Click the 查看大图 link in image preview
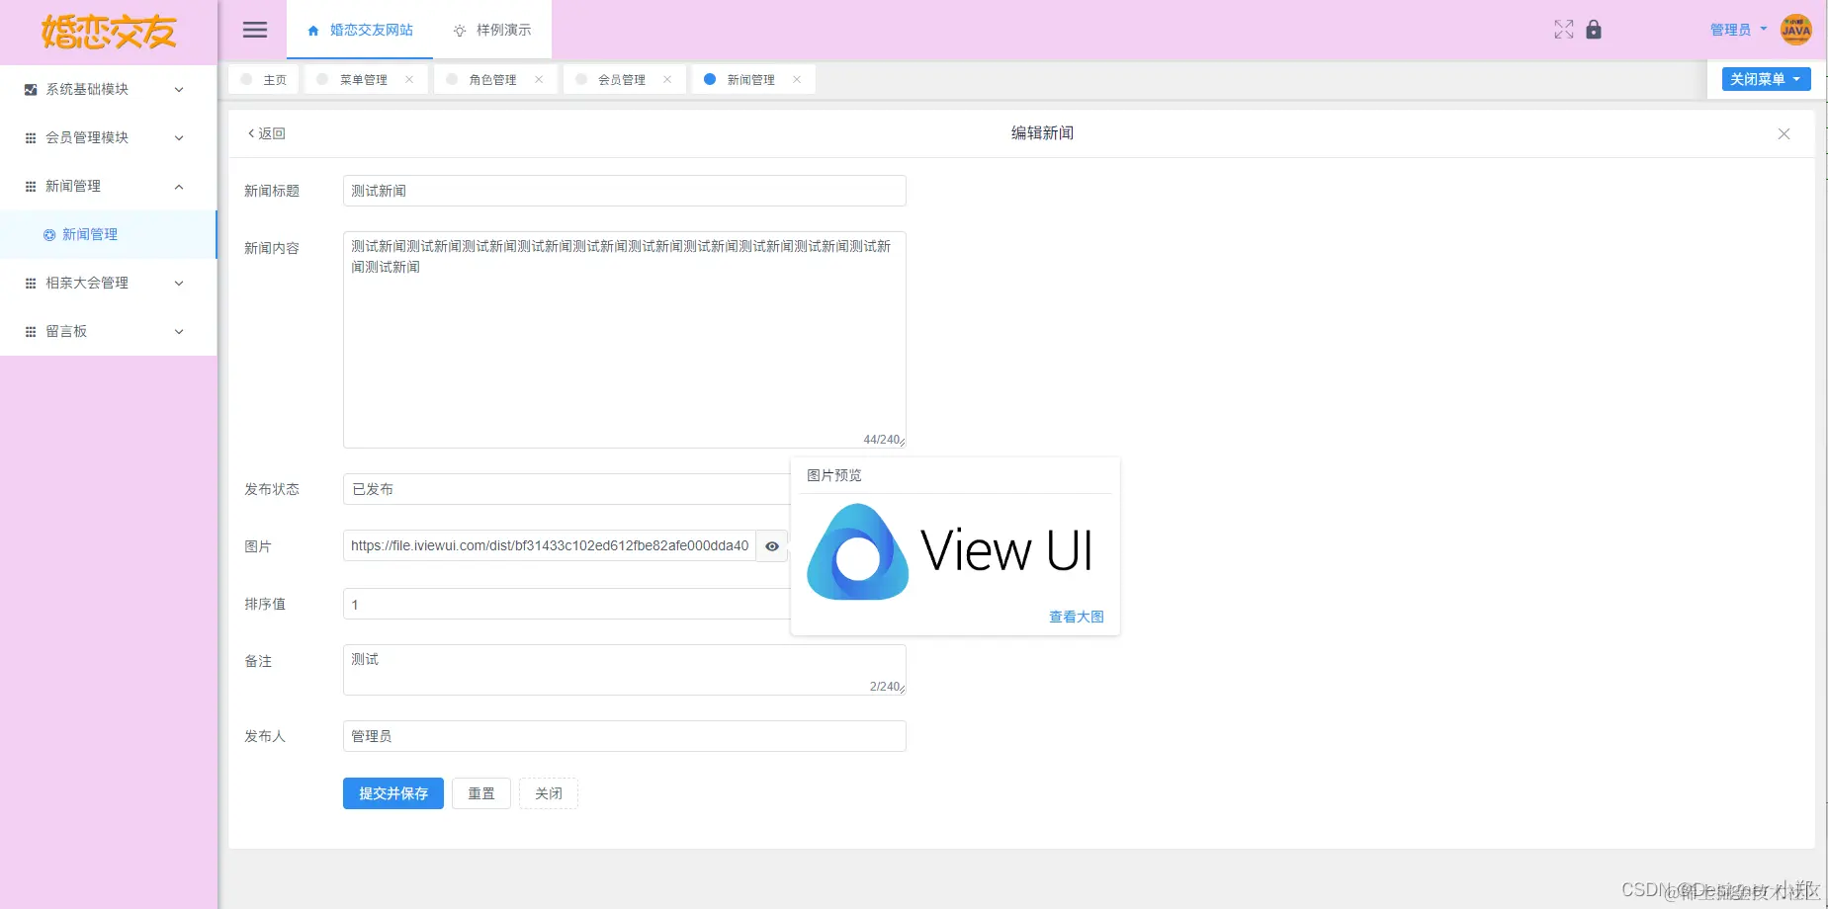The width and height of the screenshot is (1828, 909). (1077, 616)
